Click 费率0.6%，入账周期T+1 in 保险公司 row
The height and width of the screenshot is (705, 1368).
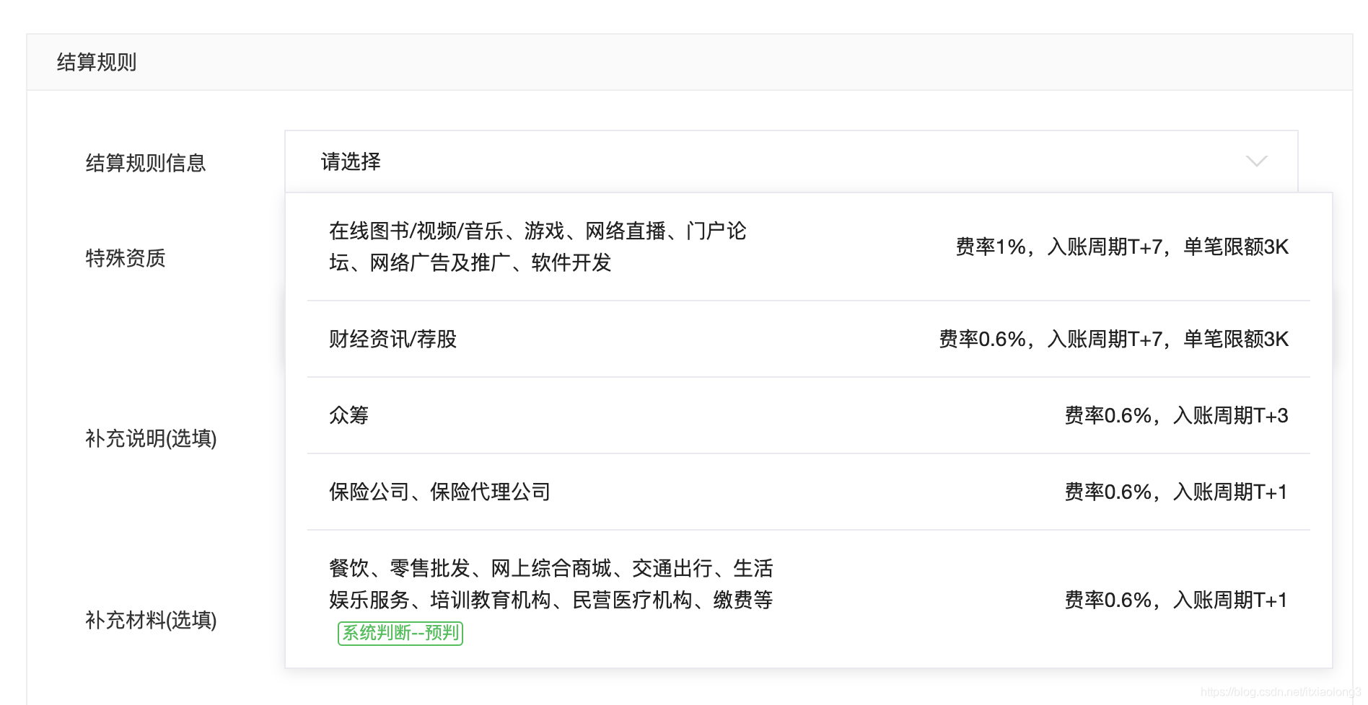click(1176, 492)
